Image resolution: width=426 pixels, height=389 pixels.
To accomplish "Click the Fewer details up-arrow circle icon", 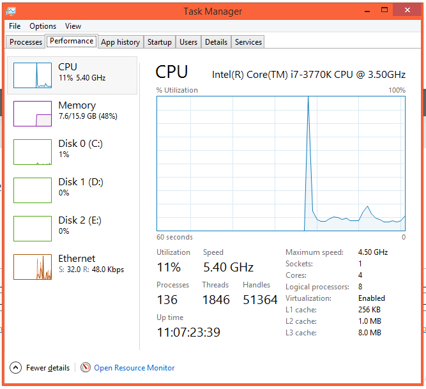I will (15, 368).
